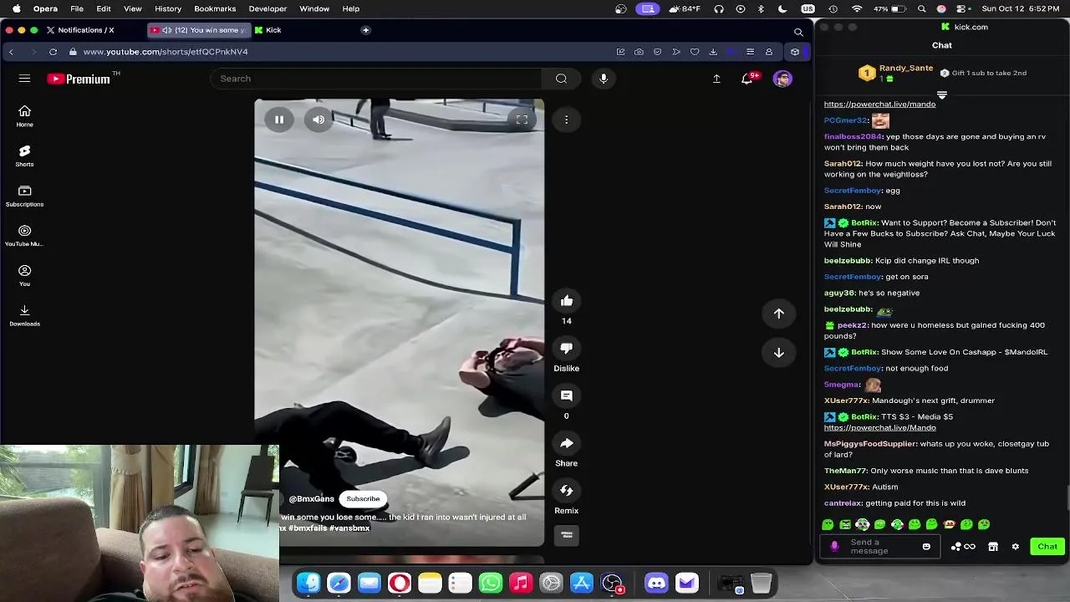Enter fullscreen on the Short player
Viewport: 1070px width, 602px height.
(x=522, y=120)
